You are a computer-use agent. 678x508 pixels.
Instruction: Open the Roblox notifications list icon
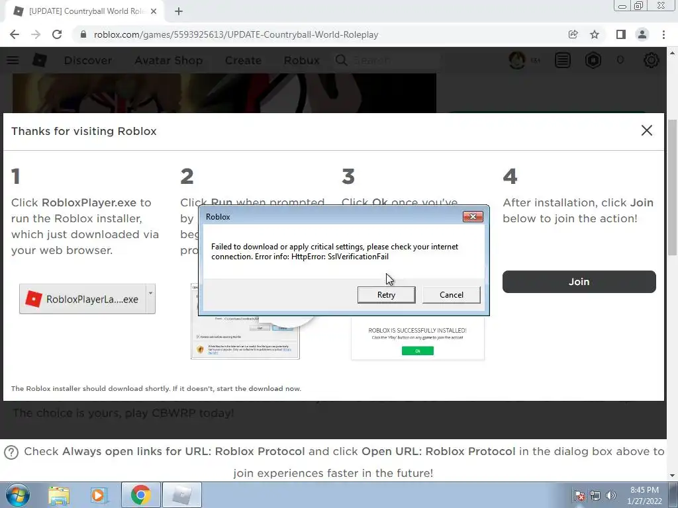point(563,60)
